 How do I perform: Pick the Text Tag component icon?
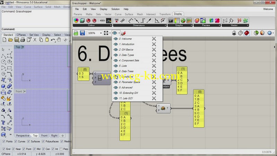click(117, 21)
